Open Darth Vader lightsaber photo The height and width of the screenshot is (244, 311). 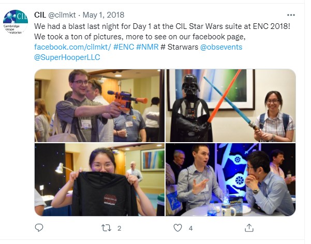click(231, 105)
